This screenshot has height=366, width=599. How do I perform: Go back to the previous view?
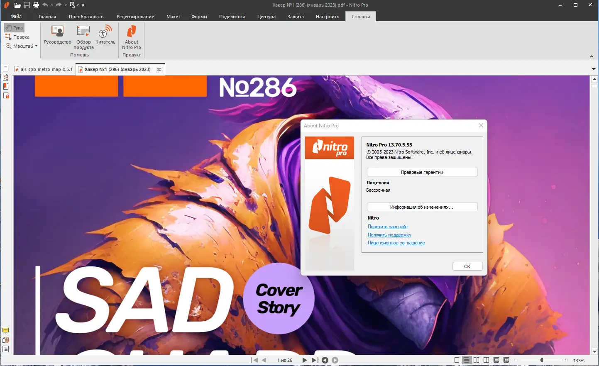tap(325, 360)
